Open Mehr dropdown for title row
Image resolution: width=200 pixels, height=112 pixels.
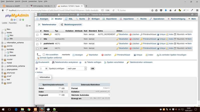pyautogui.click(x=188, y=39)
